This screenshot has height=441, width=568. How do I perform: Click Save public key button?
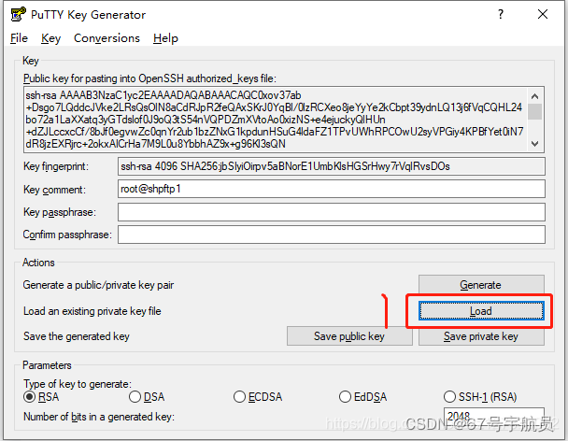pyautogui.click(x=349, y=336)
